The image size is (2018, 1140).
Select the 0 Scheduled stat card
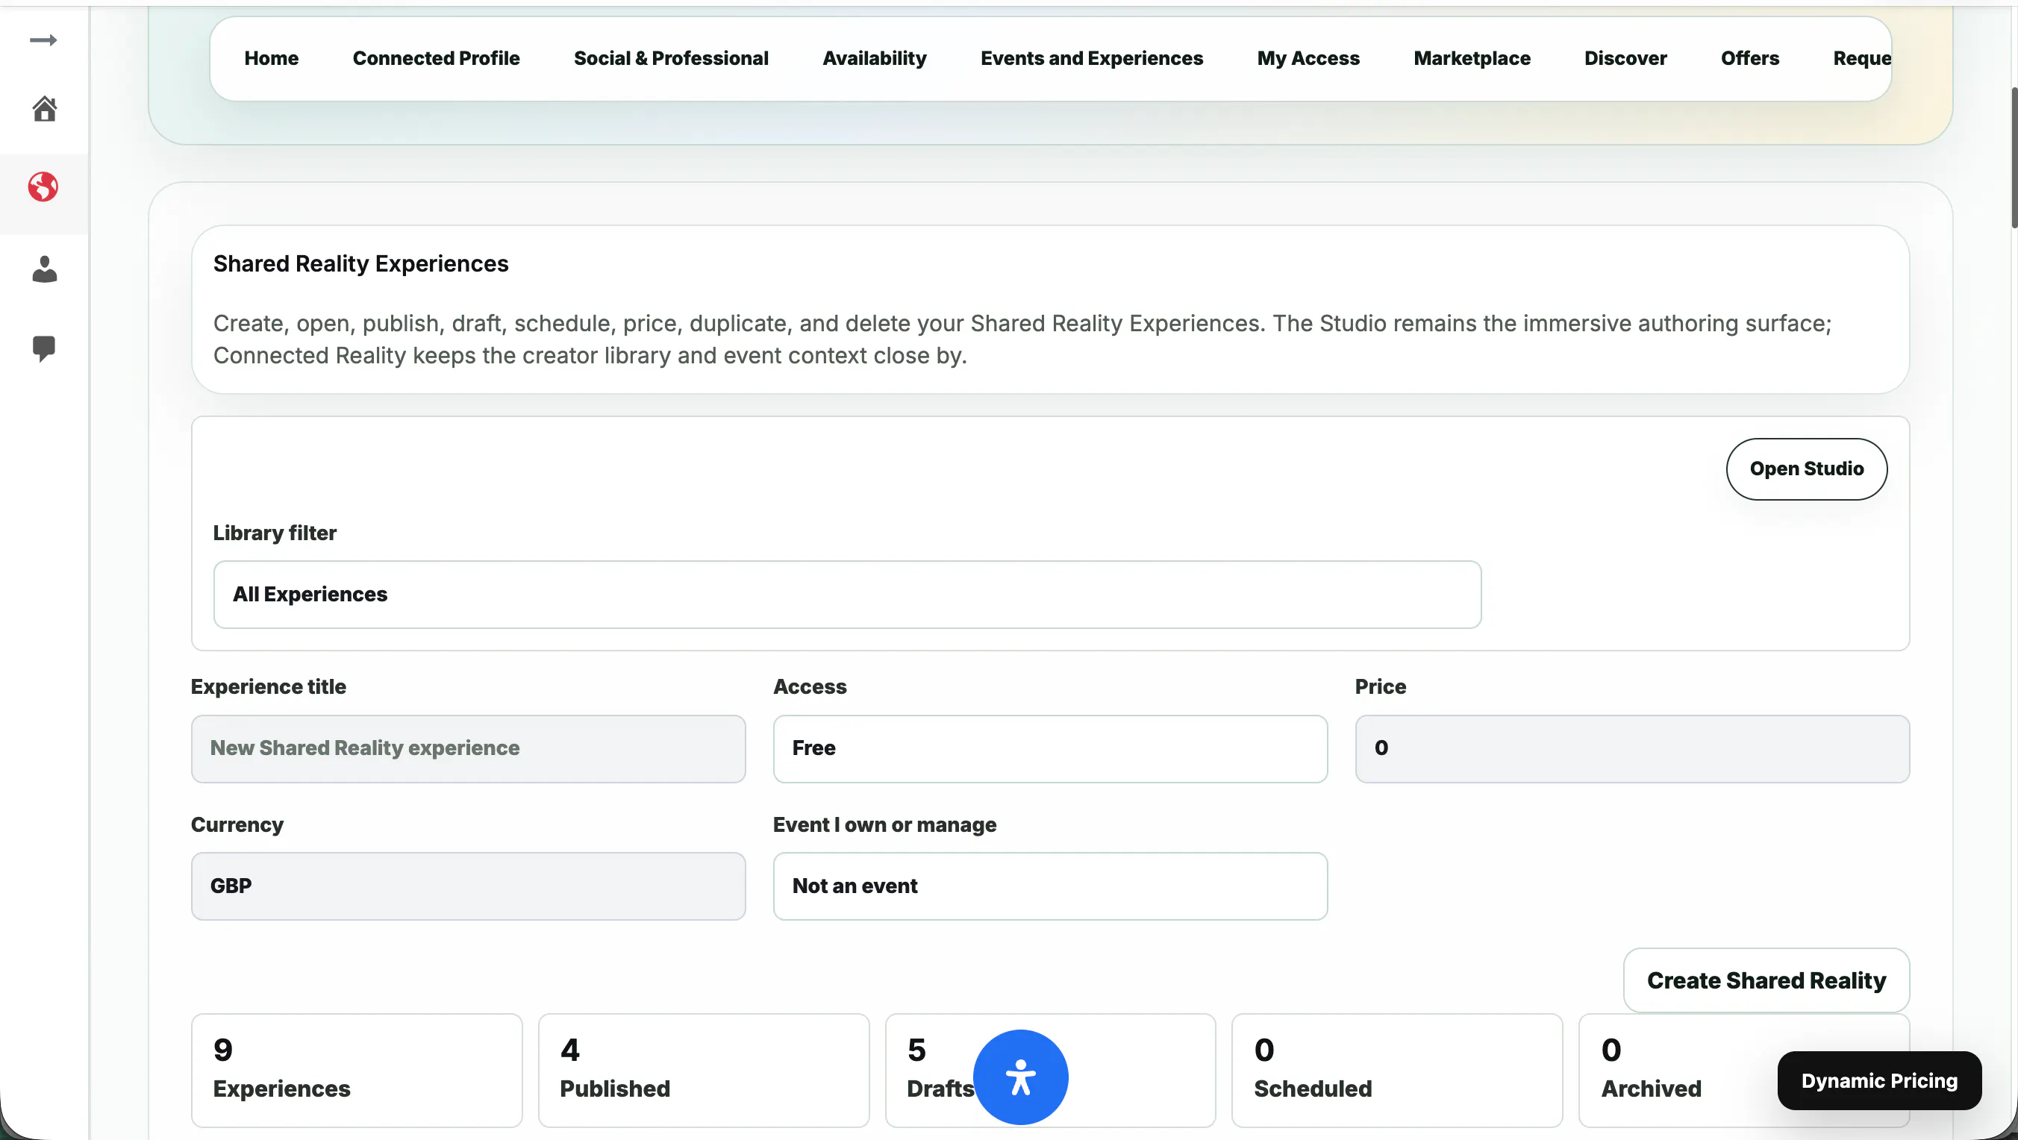click(1397, 1071)
